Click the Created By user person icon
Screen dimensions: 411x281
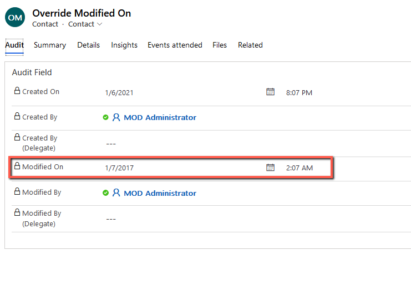click(116, 117)
